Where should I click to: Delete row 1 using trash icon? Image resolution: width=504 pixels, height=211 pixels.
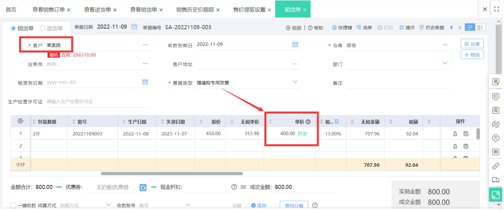pyautogui.click(x=455, y=134)
